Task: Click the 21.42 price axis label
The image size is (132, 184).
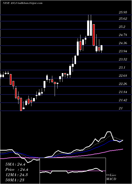Action: click(123, 100)
